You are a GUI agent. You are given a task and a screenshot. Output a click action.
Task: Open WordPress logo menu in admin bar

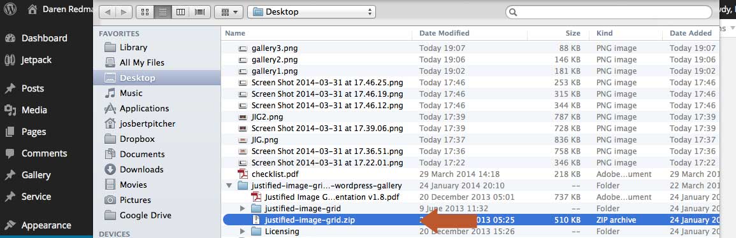10,10
